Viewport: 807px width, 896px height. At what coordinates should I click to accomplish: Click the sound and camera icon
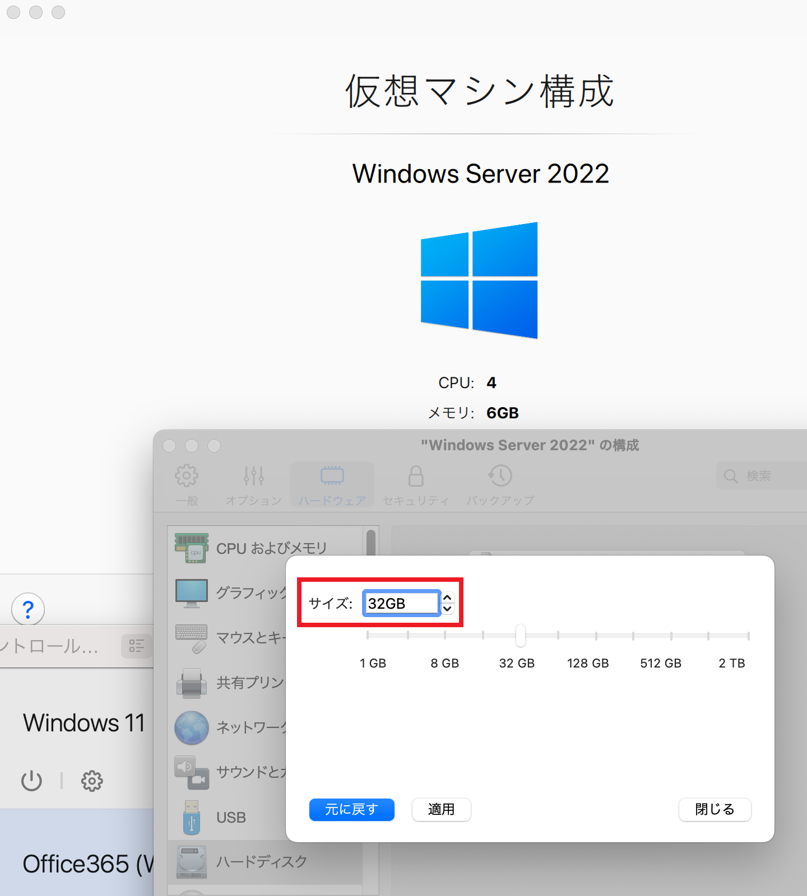(192, 773)
